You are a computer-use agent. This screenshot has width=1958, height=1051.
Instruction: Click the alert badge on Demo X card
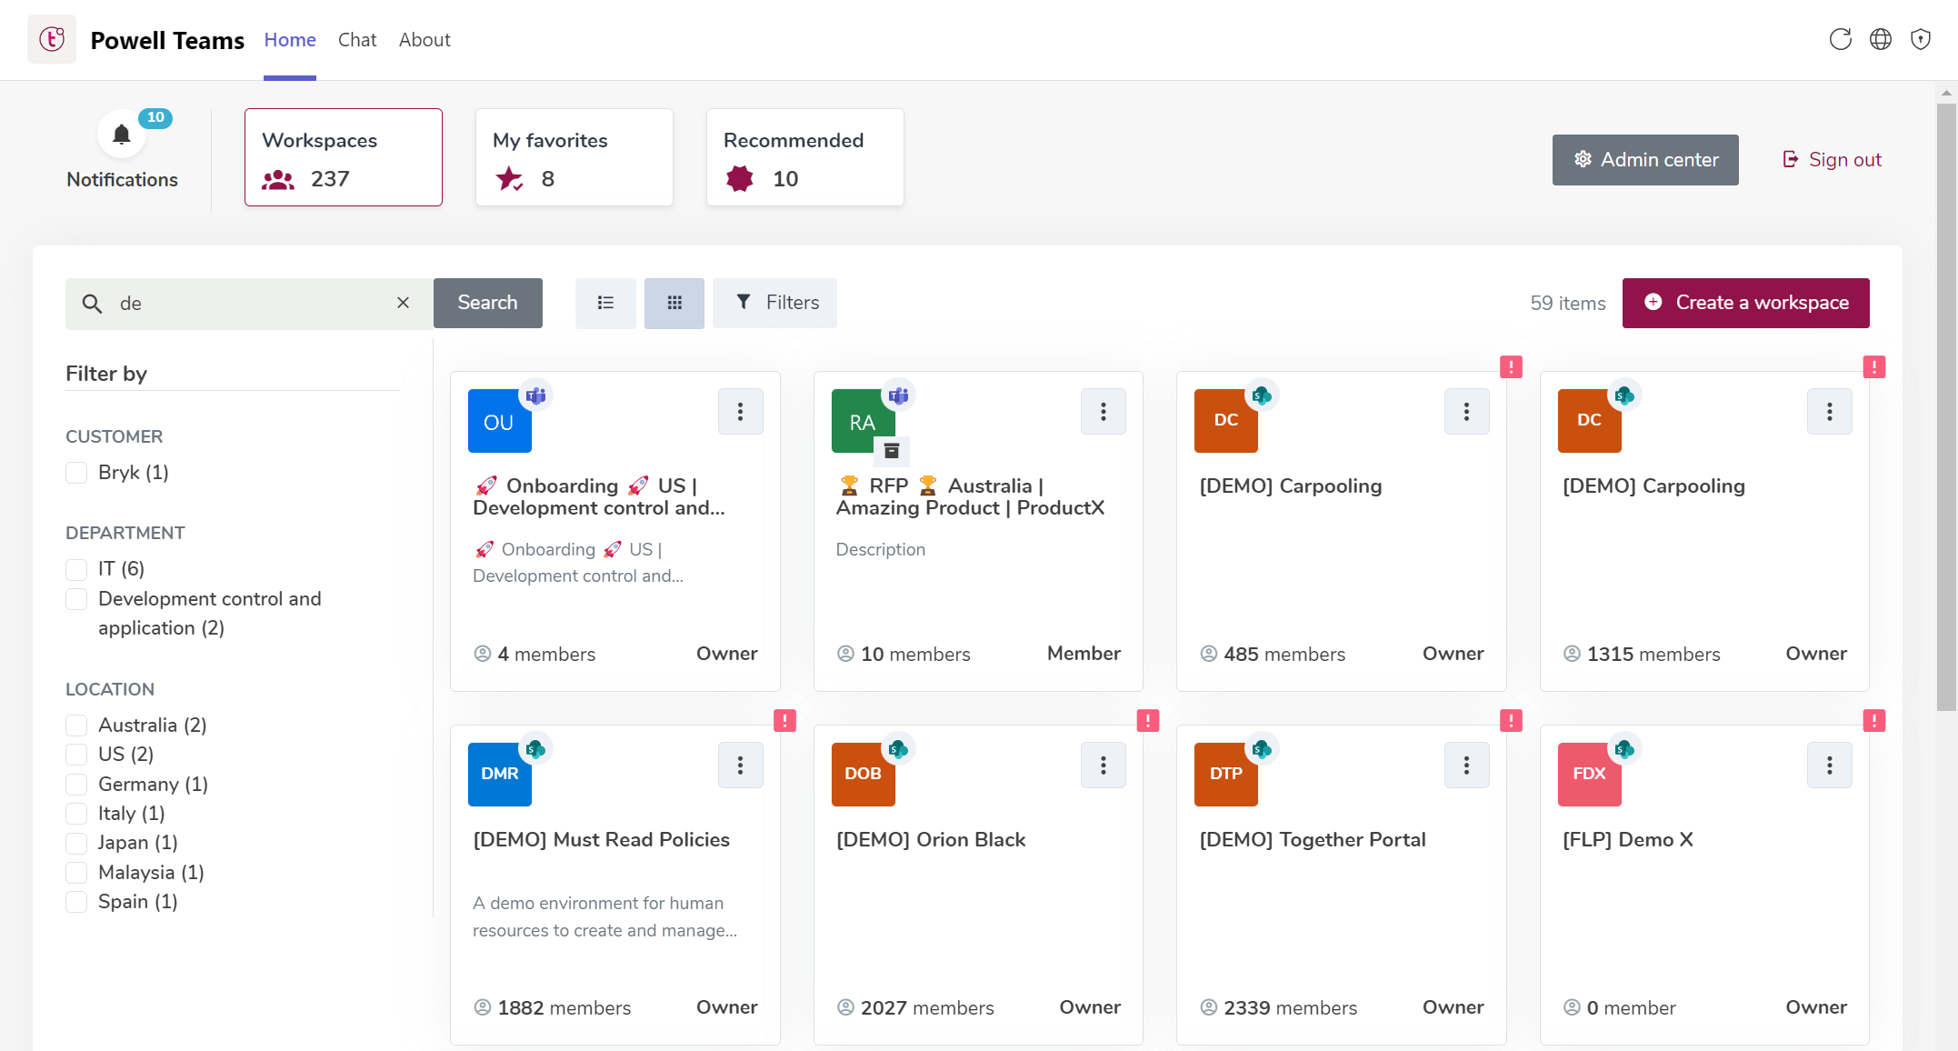point(1874,721)
